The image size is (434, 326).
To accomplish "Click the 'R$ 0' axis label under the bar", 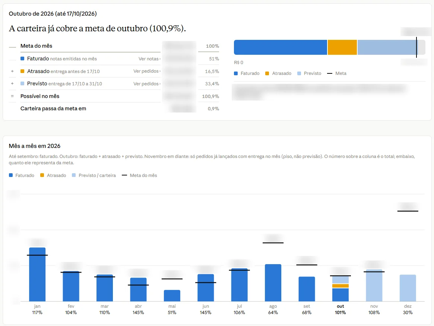I will point(238,63).
